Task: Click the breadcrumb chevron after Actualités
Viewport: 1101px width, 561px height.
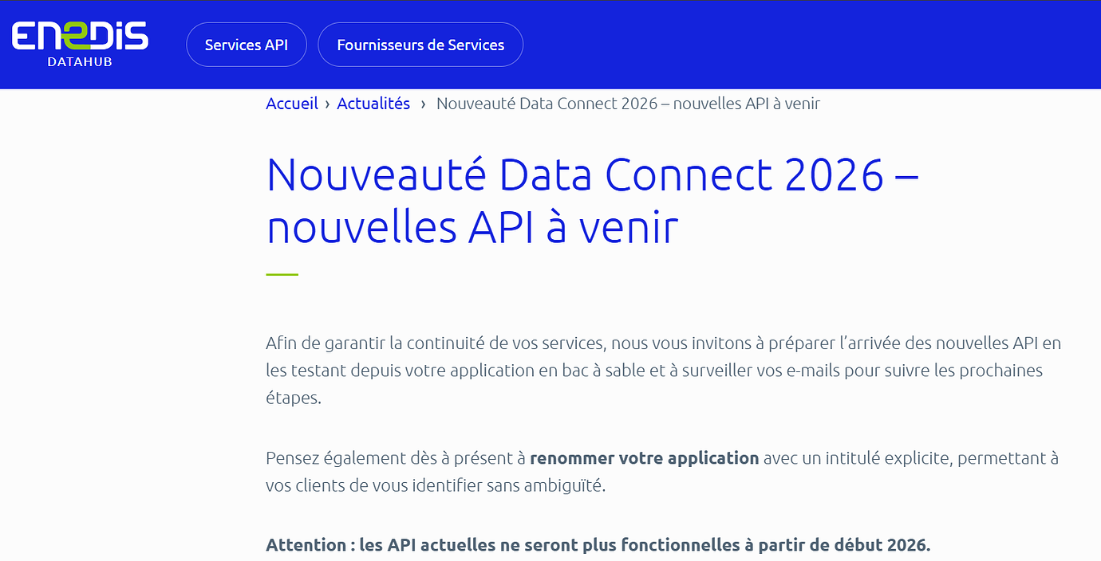Action: pyautogui.click(x=423, y=104)
